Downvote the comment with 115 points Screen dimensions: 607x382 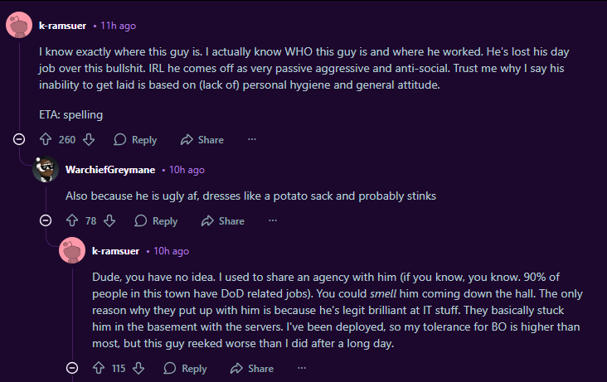click(x=138, y=368)
